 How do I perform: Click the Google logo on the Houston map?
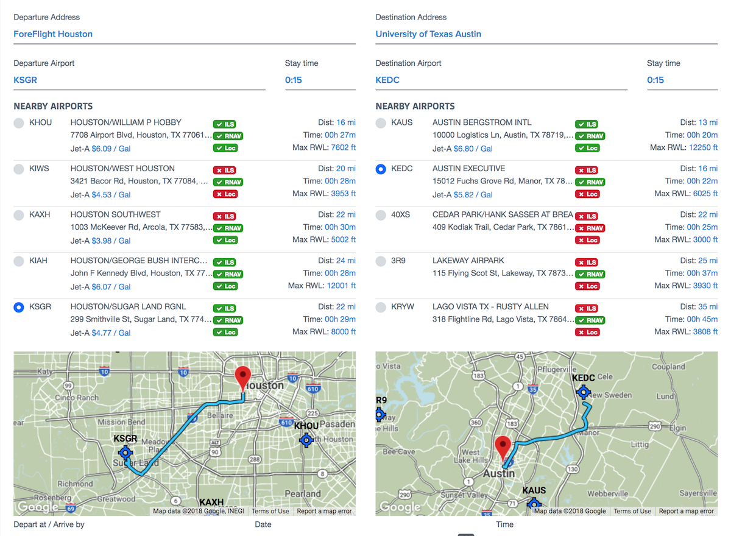[38, 507]
